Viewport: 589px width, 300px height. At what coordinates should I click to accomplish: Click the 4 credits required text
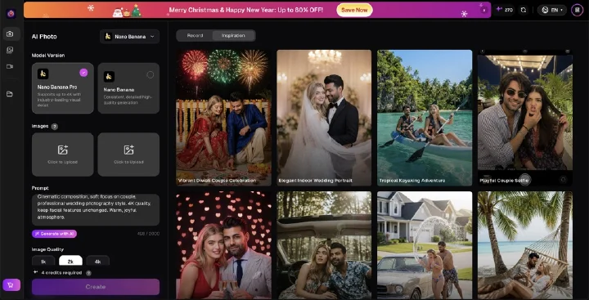coord(61,273)
